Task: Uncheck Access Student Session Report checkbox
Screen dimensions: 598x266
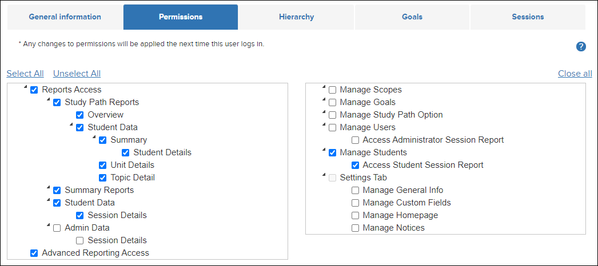Action: point(355,165)
